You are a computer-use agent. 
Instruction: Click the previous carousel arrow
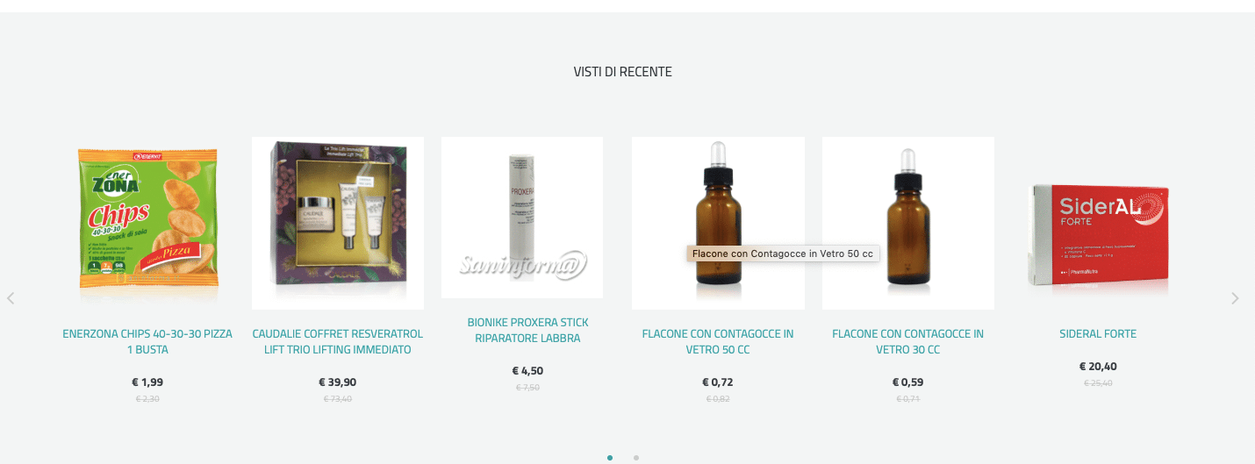[x=11, y=298]
